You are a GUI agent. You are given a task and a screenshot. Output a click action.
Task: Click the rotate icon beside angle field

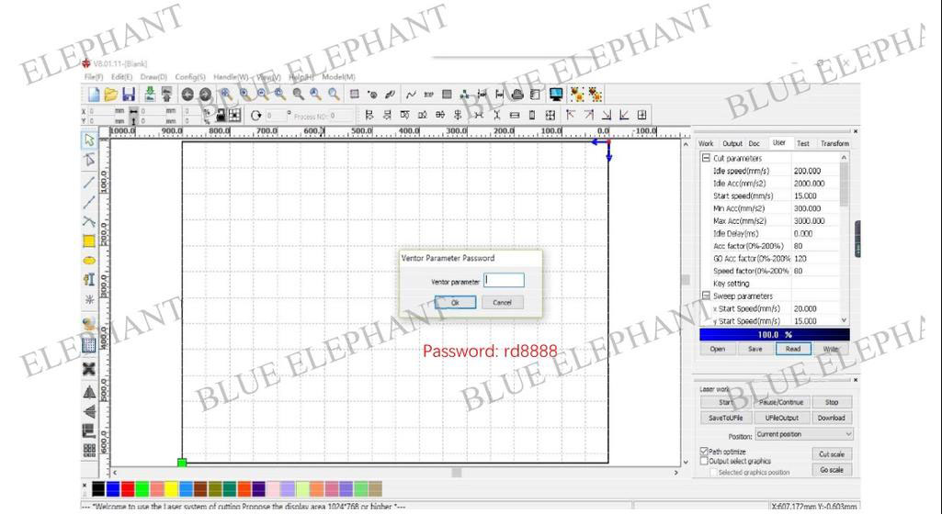[x=255, y=115]
